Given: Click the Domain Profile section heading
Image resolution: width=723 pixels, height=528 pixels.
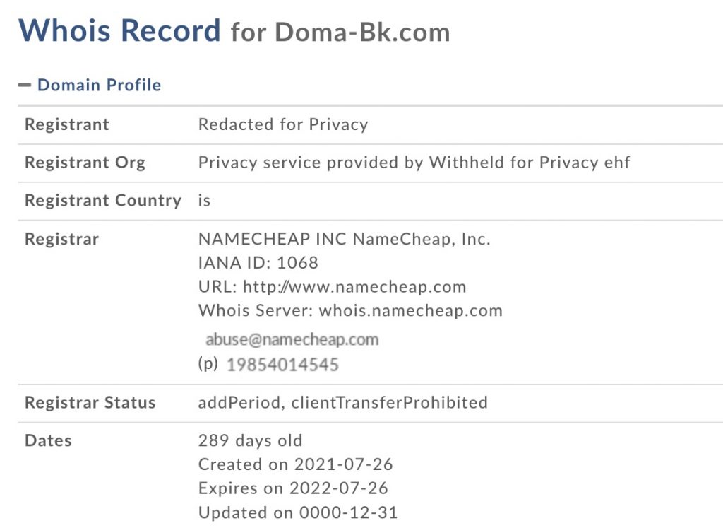Looking at the screenshot, I should click(99, 86).
